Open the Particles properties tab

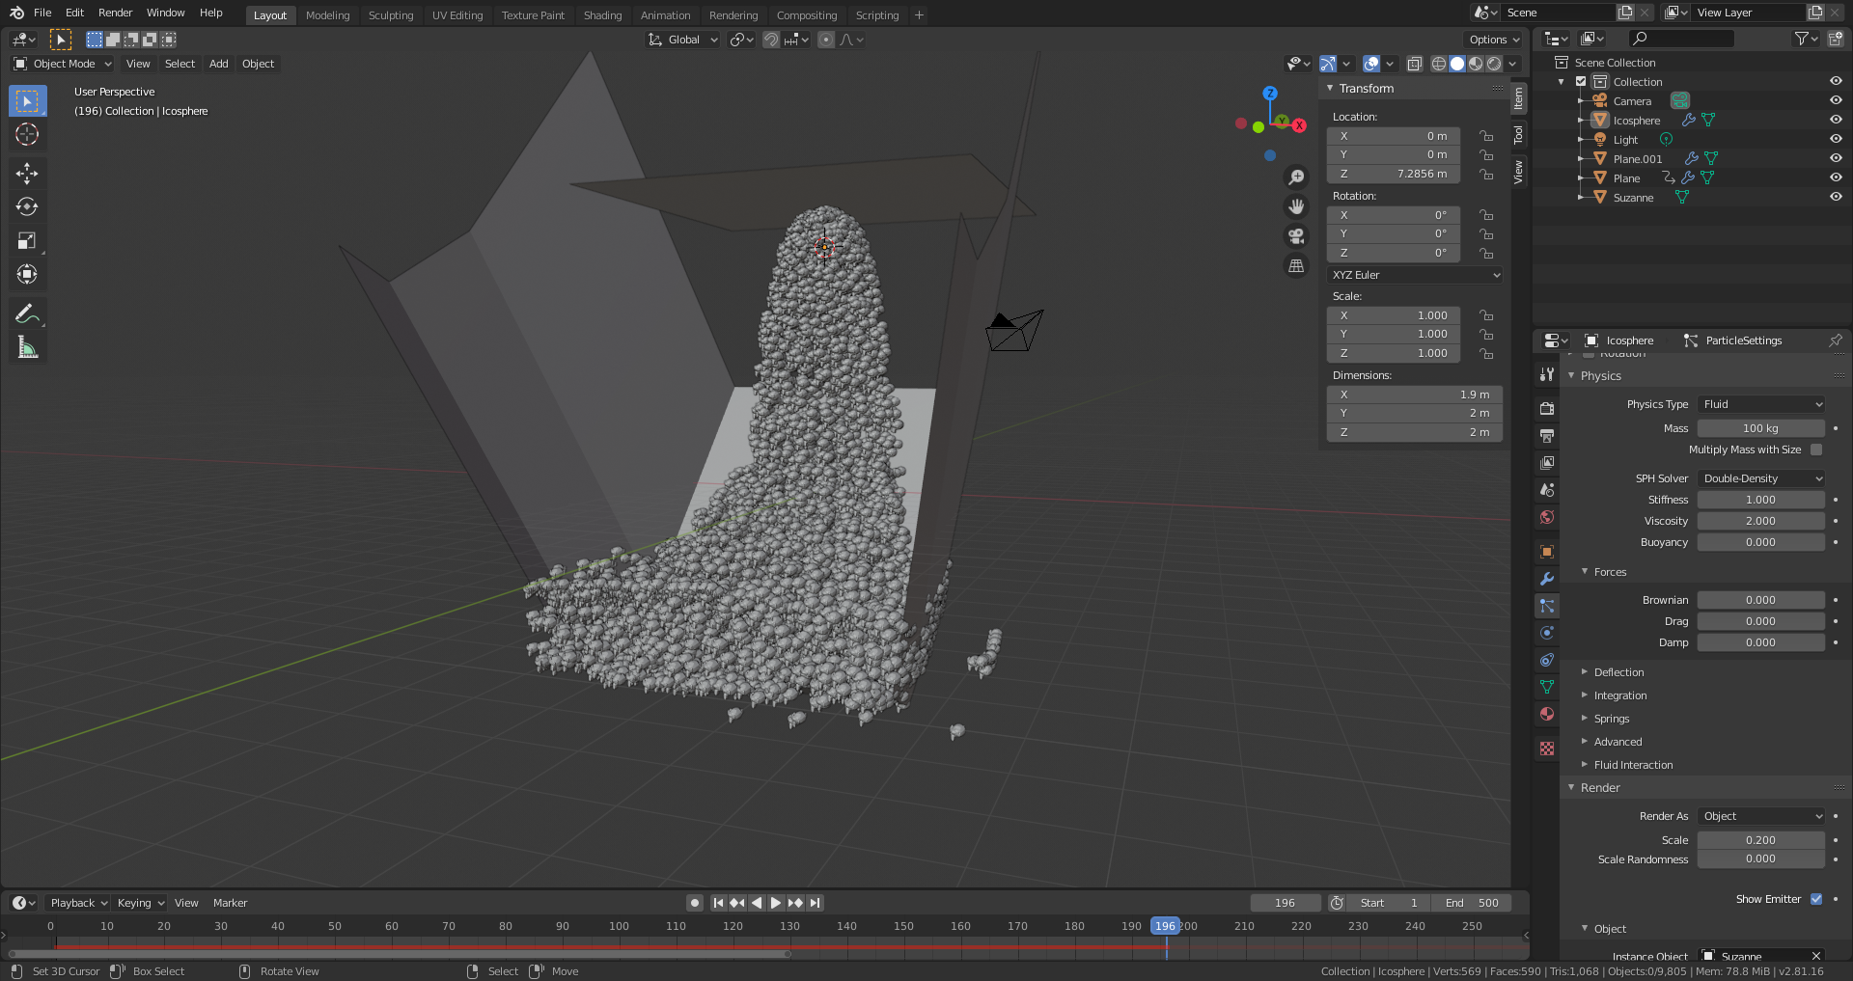pyautogui.click(x=1547, y=606)
